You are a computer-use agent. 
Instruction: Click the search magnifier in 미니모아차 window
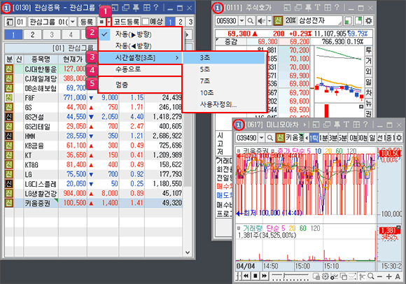(270, 138)
